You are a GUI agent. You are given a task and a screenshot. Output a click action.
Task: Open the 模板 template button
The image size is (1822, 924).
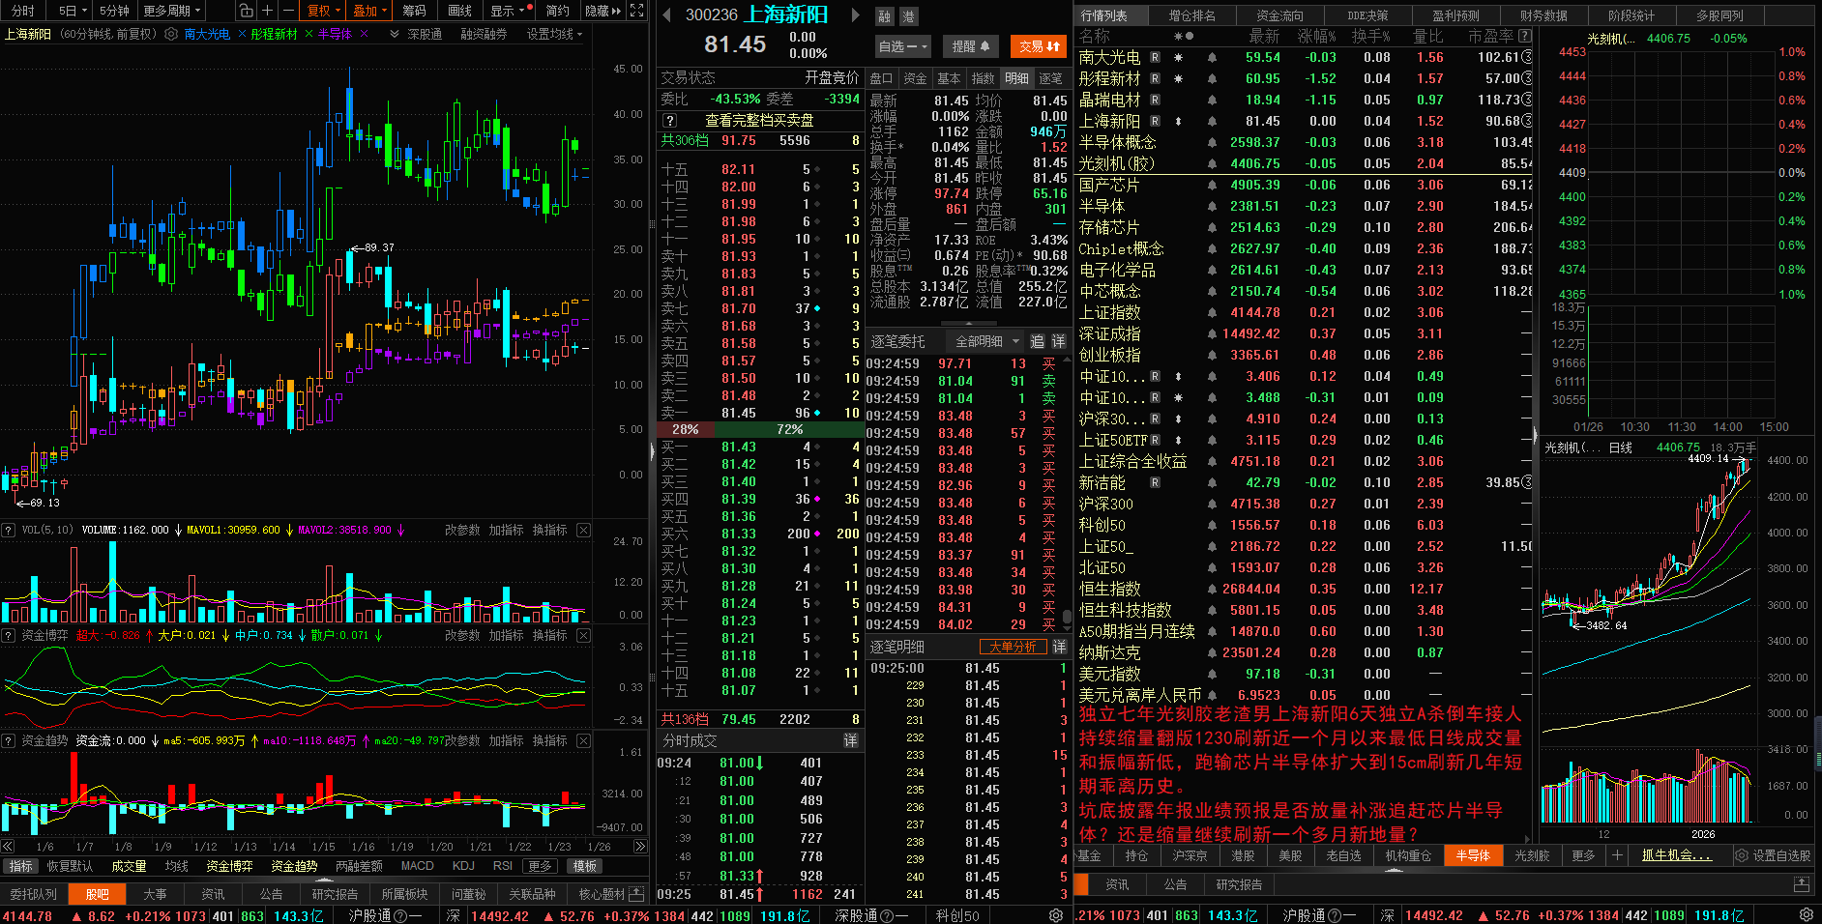[x=584, y=866]
